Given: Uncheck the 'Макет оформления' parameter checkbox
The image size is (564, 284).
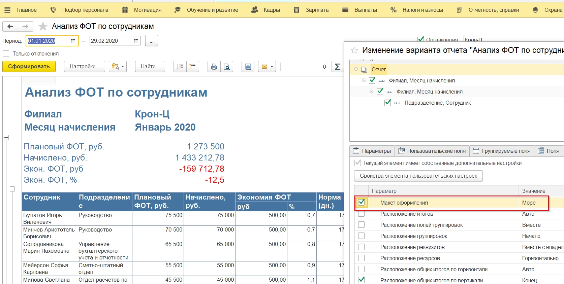Looking at the screenshot, I should tap(362, 202).
